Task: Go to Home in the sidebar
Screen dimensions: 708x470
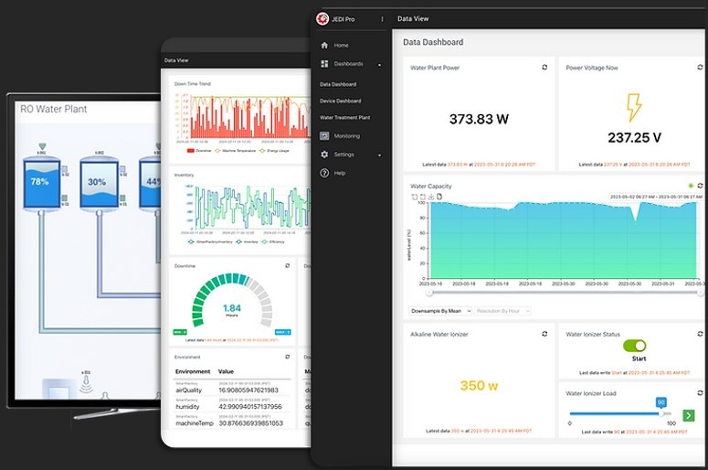Action: click(341, 45)
